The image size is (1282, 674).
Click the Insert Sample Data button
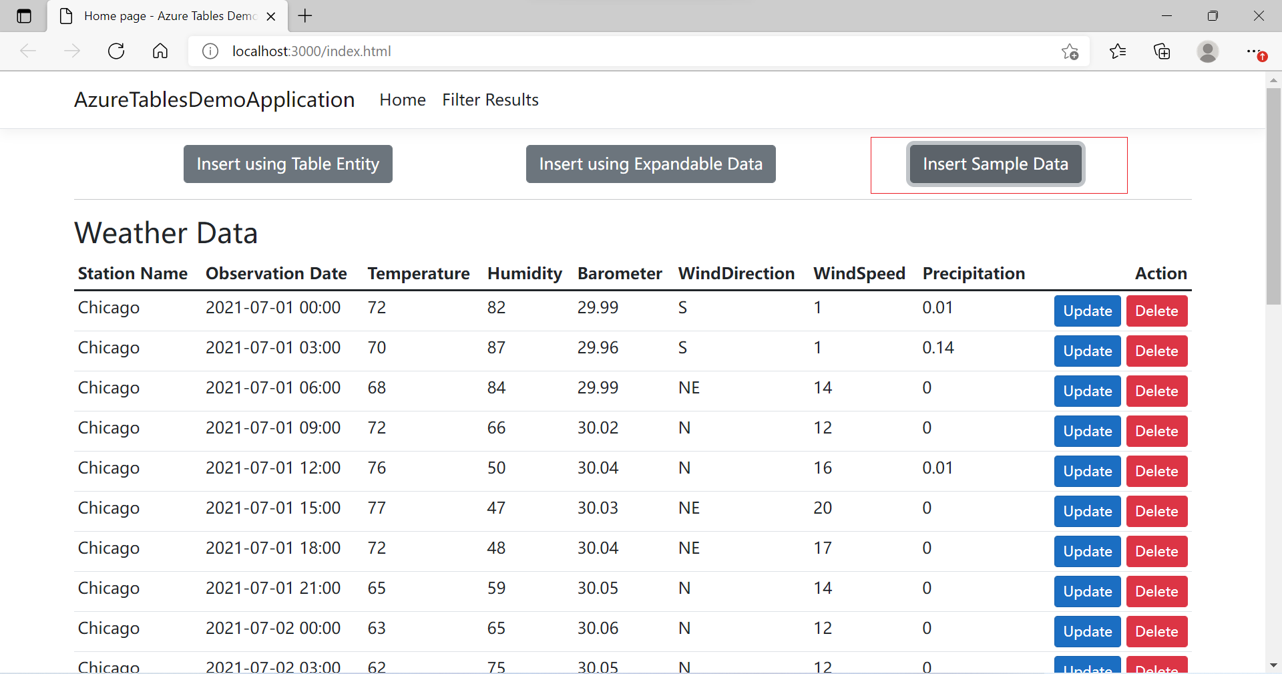995,164
